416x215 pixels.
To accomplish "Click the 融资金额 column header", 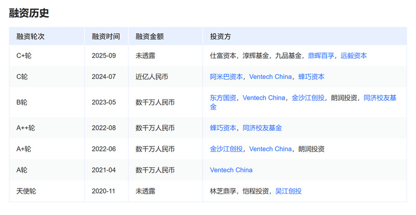I will point(150,37).
